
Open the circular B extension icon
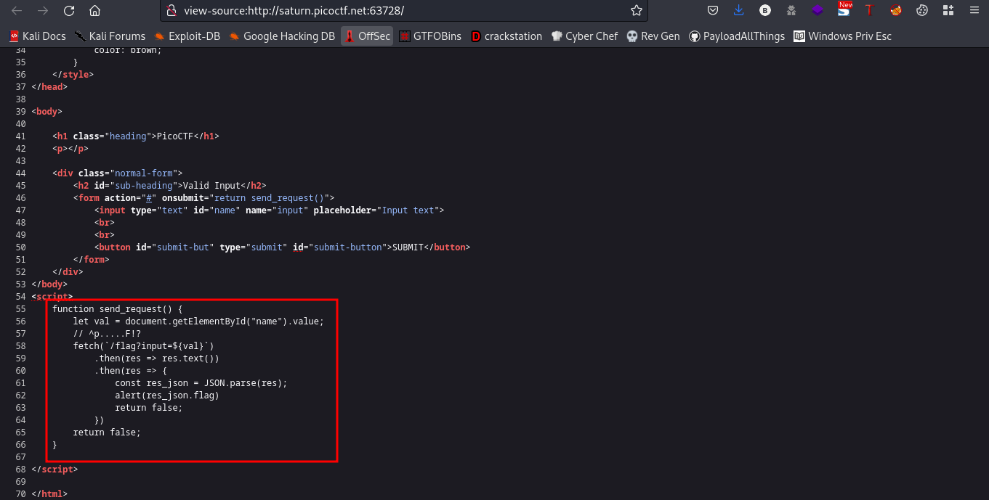(x=764, y=10)
